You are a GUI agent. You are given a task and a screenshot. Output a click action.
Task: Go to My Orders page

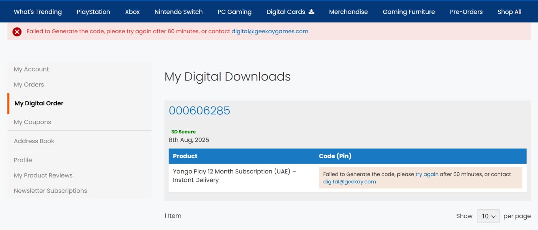tap(29, 84)
